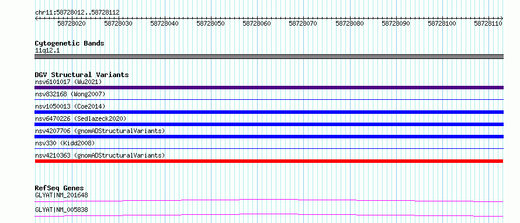
Task: Open the DGV Structural Variants track heading
Action: click(82, 75)
